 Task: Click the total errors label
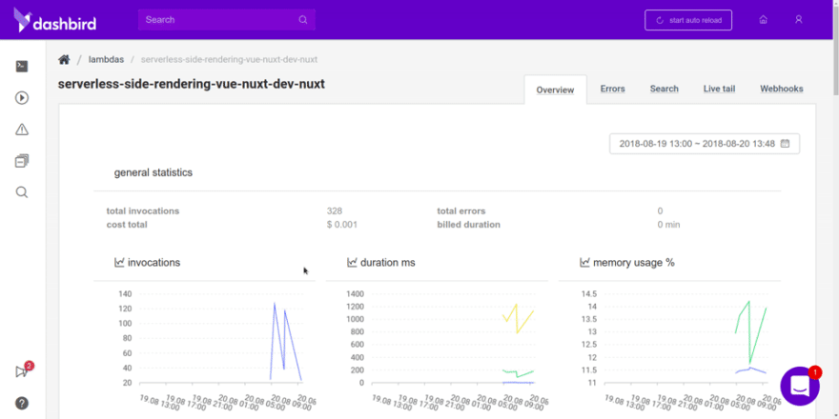point(461,211)
